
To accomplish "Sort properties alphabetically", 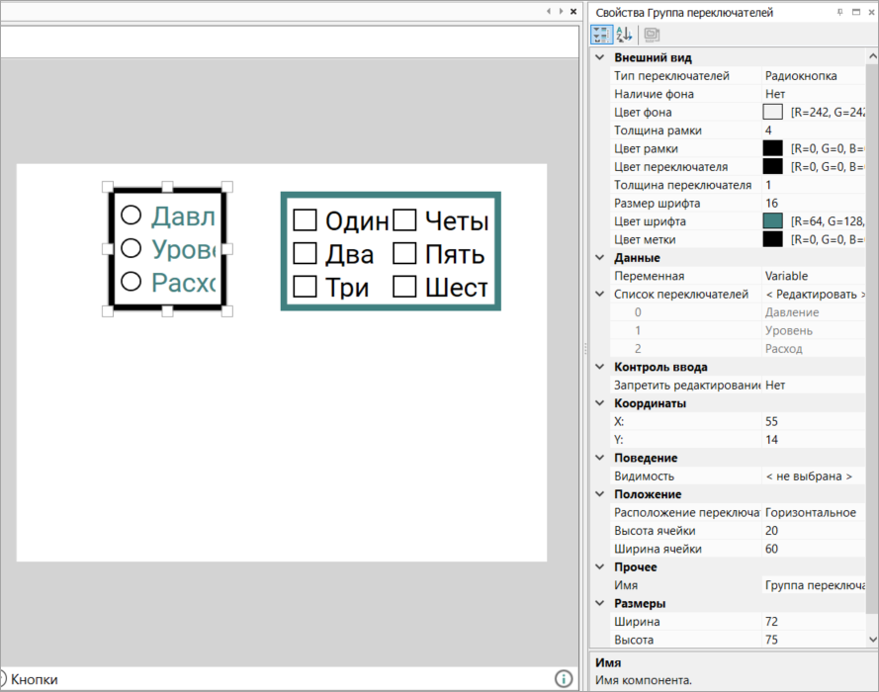I will pyautogui.click(x=624, y=35).
